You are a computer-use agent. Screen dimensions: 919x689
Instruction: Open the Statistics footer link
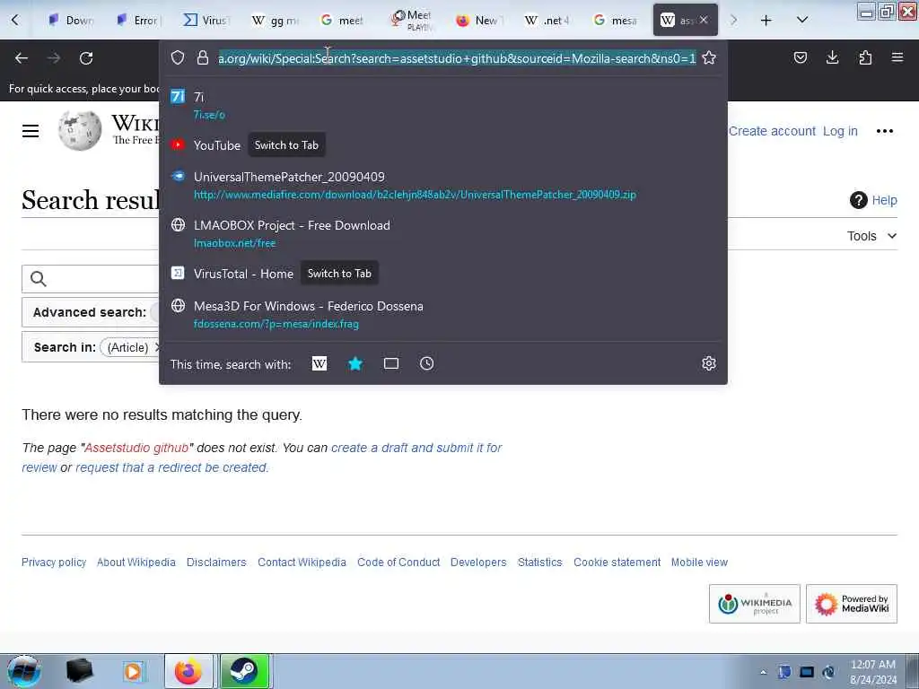tap(539, 563)
